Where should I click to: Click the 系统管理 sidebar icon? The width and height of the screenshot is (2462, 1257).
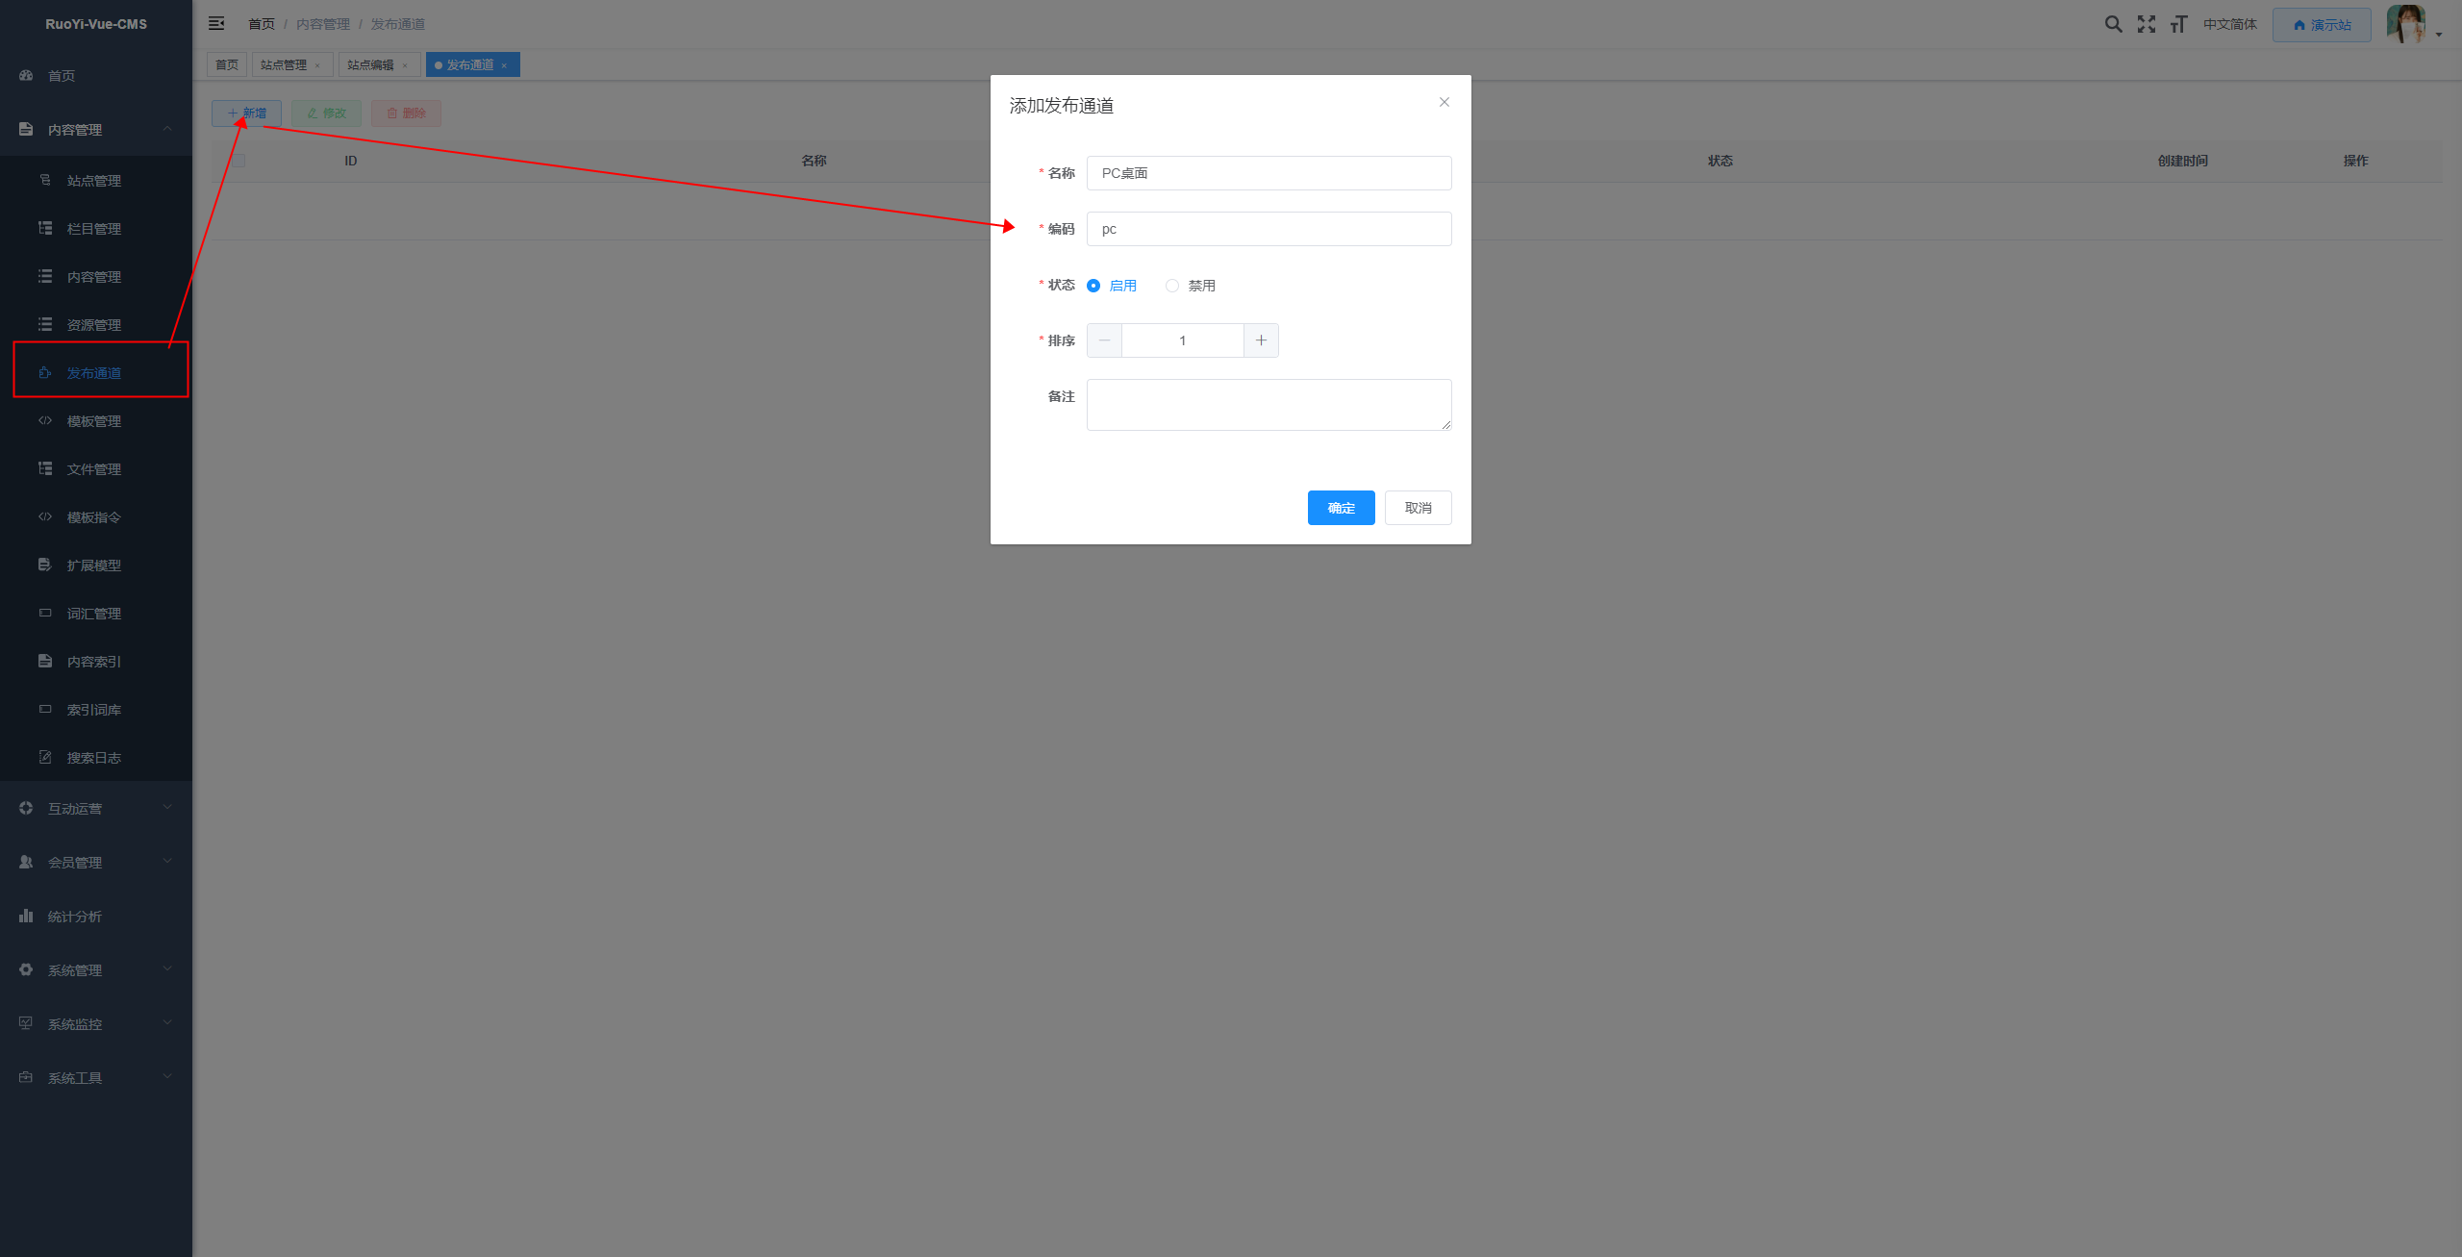(26, 968)
